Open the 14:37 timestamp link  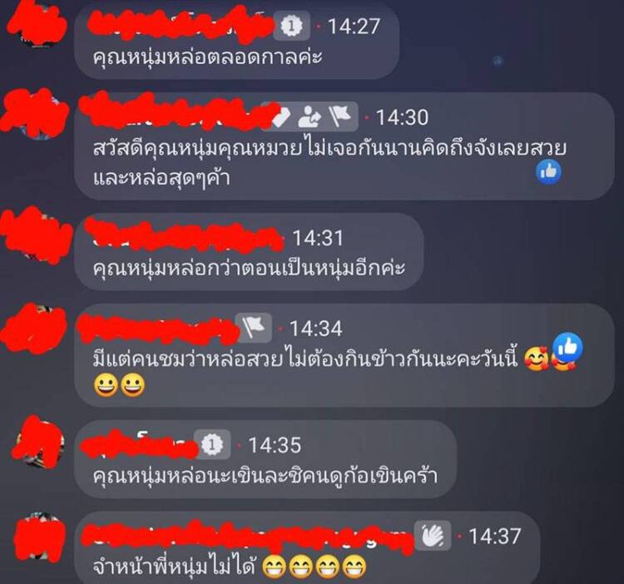[495, 536]
